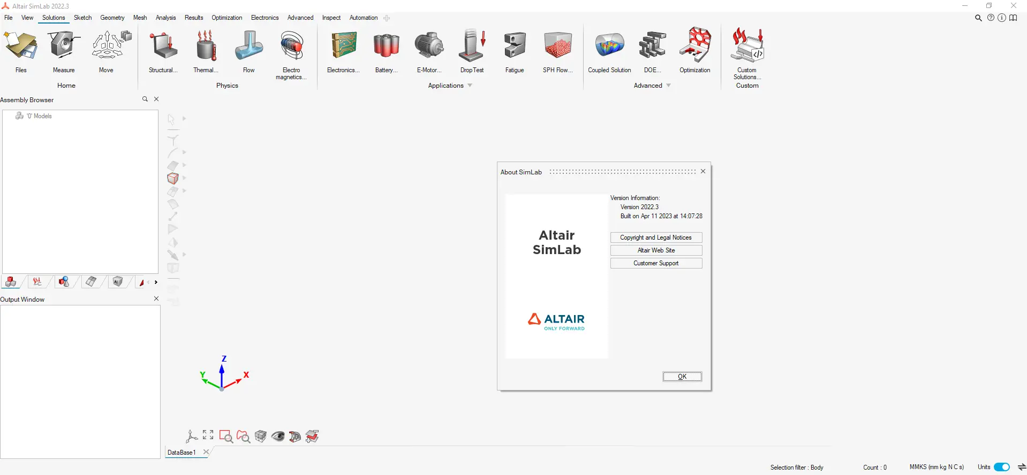
Task: Click the search magnifier in the top-right corner
Action: point(978,18)
